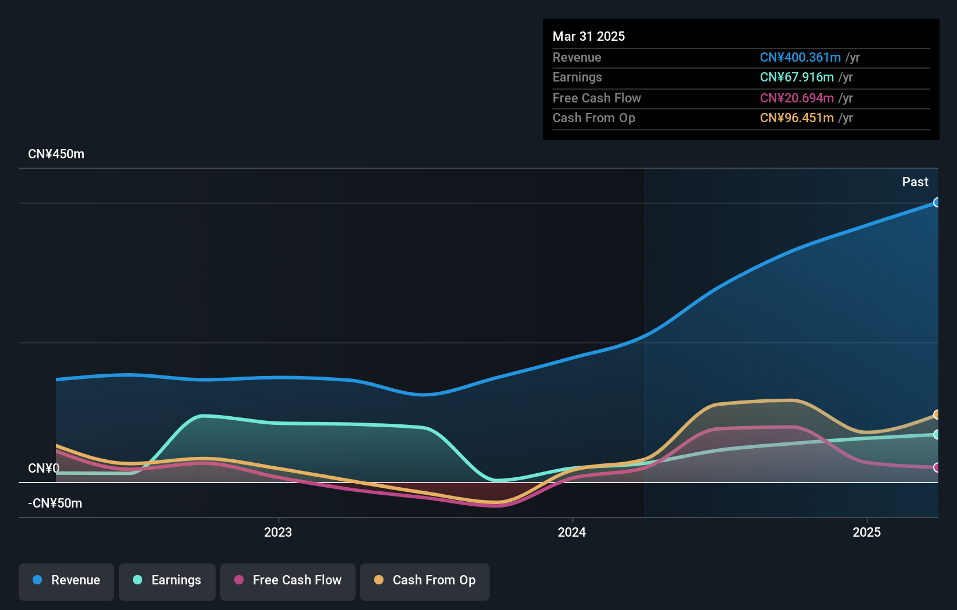Click the Revenue value CN¥400.361m in tooltip
This screenshot has height=610, width=957.
tap(800, 57)
